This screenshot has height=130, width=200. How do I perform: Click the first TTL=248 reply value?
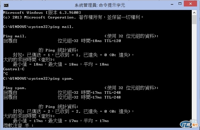click(113, 93)
